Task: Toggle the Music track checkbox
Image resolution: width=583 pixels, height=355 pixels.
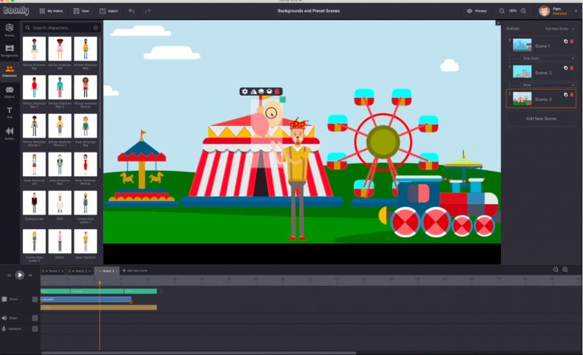Action: 35,318
